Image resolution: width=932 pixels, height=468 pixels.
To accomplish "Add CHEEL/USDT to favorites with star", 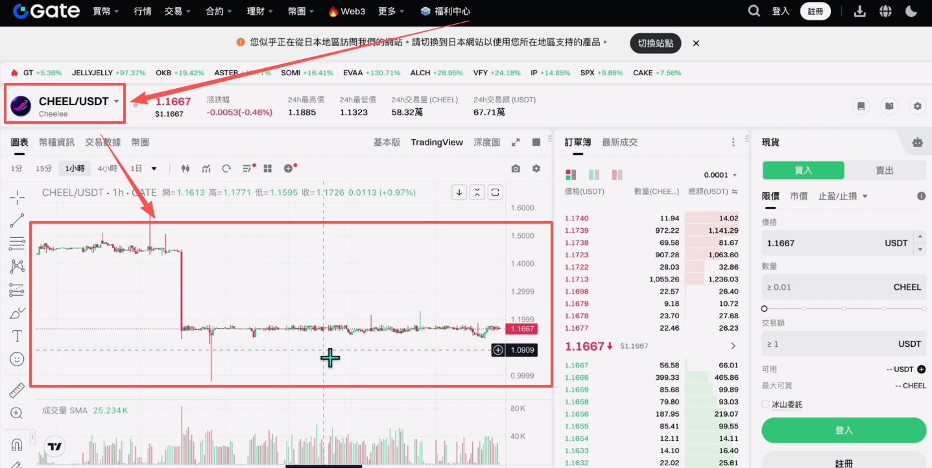I will click(136, 105).
